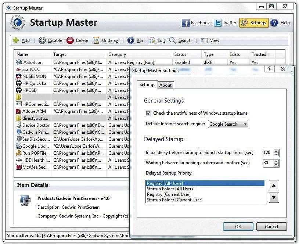Sort list by Exists column header
Screen dimensions: 299x244
[x=238, y=54]
